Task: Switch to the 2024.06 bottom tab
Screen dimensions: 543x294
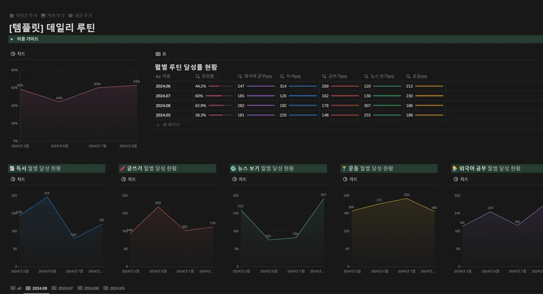Action: 88,288
